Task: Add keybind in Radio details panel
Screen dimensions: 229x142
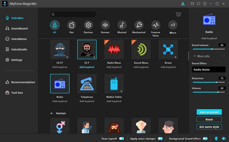Action: pos(209,38)
